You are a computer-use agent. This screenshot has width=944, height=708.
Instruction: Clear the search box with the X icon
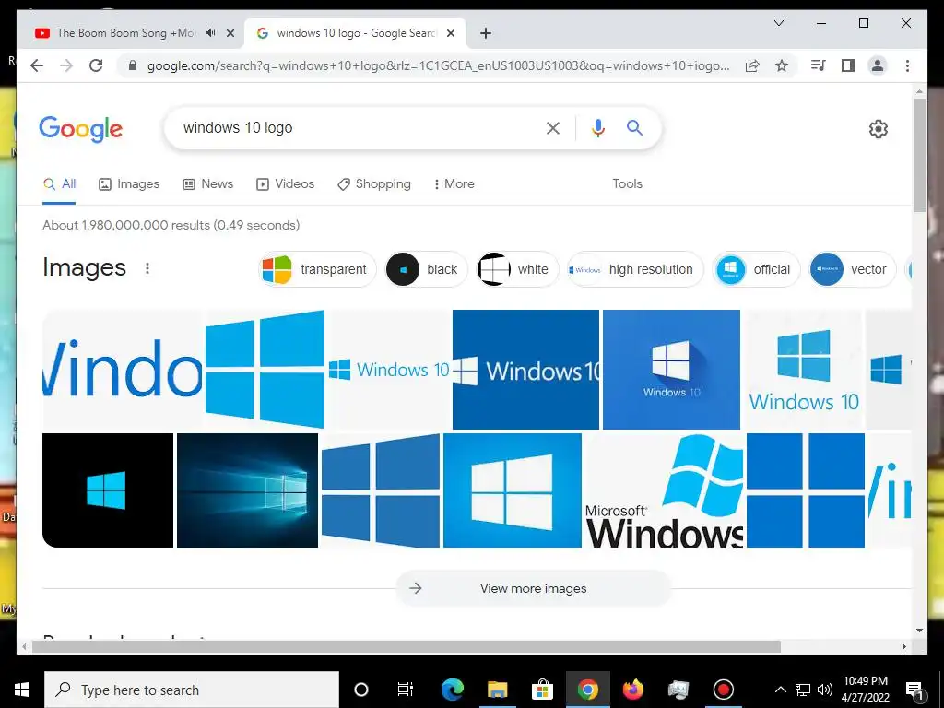click(553, 127)
